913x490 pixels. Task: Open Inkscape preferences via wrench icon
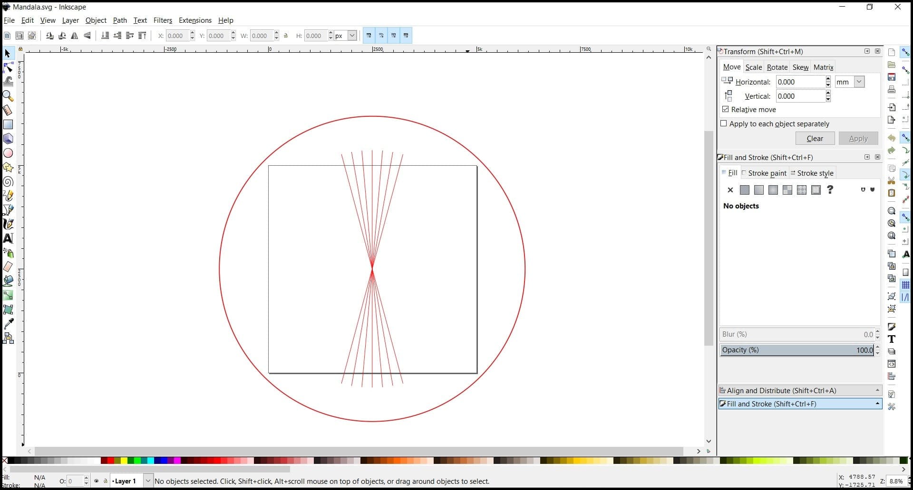892,407
